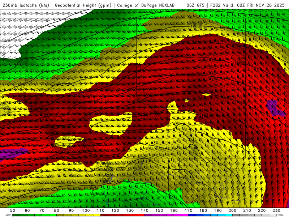Click the 230 value on the color scale
Image resolution: width=289 pixels, height=217 pixels.
coord(276,210)
